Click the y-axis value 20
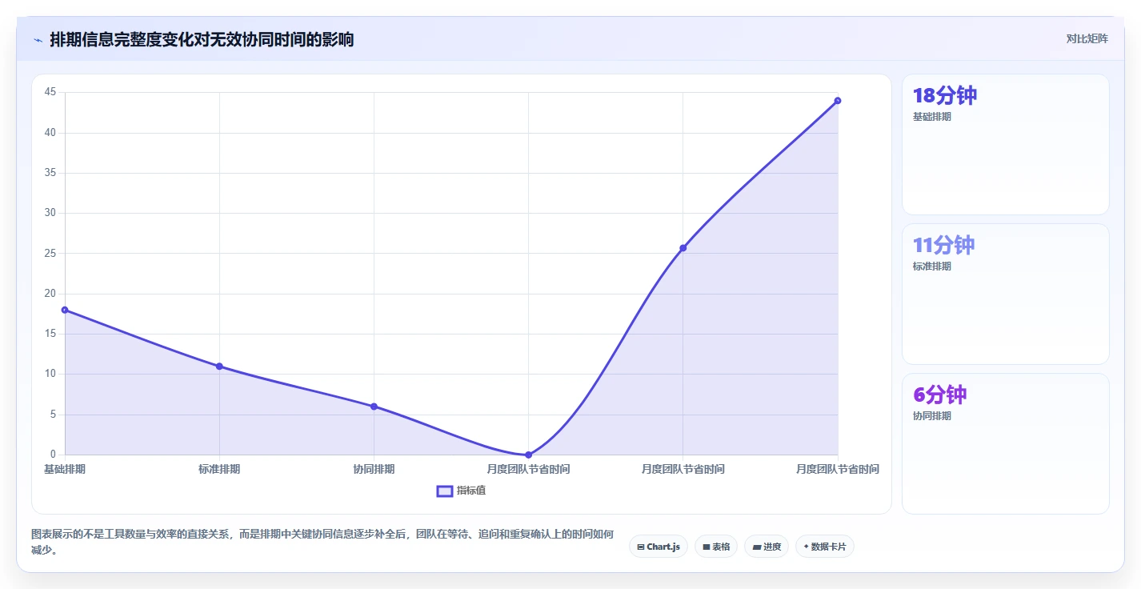1141x589 pixels. coord(50,294)
